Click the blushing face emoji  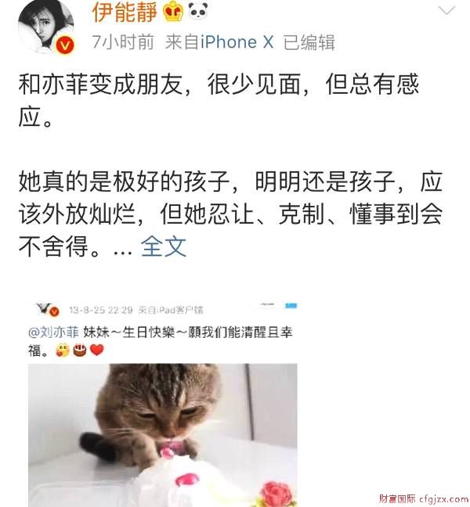pos(63,351)
